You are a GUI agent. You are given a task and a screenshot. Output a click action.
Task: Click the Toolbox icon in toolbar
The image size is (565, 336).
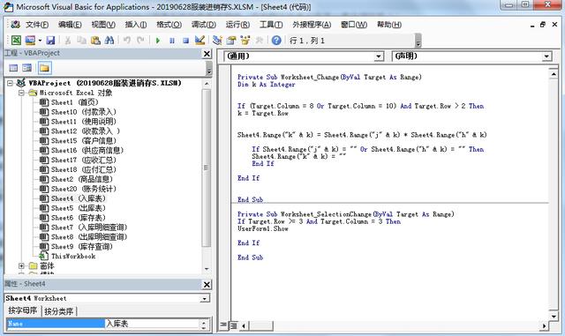click(x=259, y=41)
